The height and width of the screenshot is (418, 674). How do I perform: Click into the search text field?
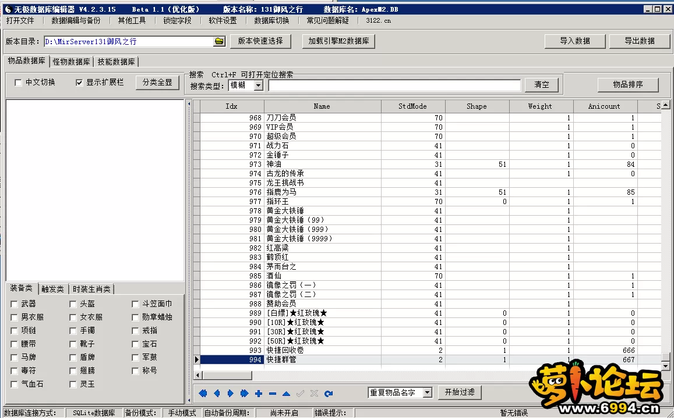pyautogui.click(x=394, y=85)
